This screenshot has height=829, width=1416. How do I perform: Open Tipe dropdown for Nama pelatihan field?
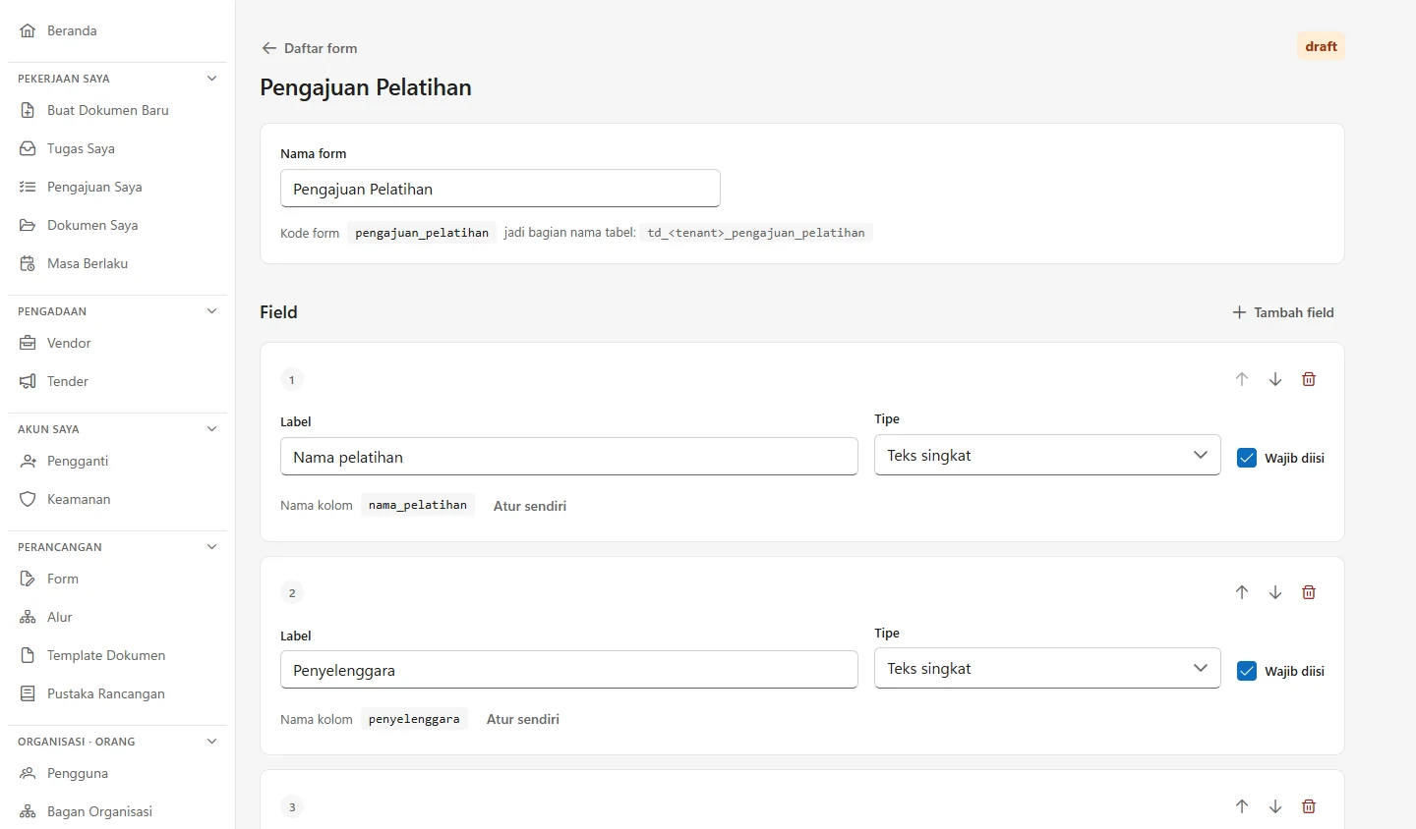[x=1047, y=455]
